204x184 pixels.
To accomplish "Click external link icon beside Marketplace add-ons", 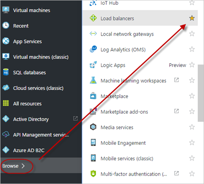I will click(177, 111).
